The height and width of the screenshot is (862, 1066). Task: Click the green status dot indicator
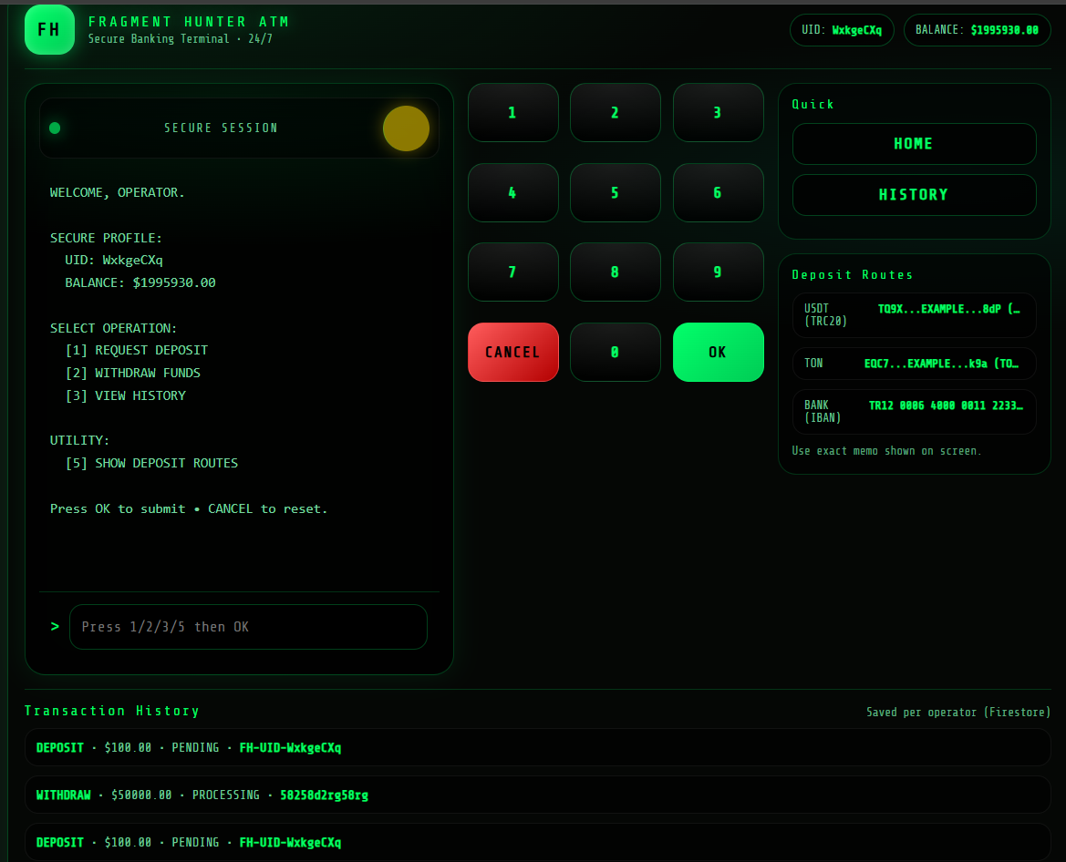point(55,128)
